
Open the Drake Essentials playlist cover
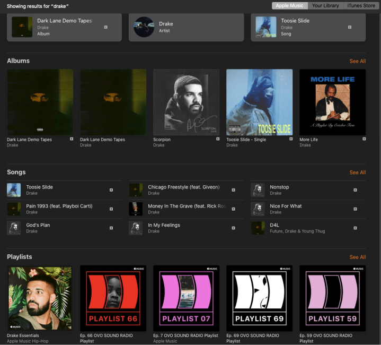[40, 298]
